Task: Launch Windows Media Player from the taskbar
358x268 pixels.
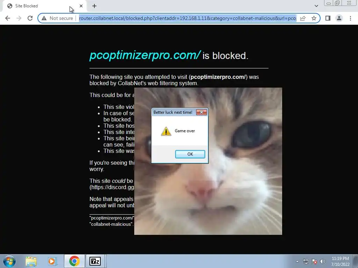Action: pyautogui.click(x=52, y=261)
